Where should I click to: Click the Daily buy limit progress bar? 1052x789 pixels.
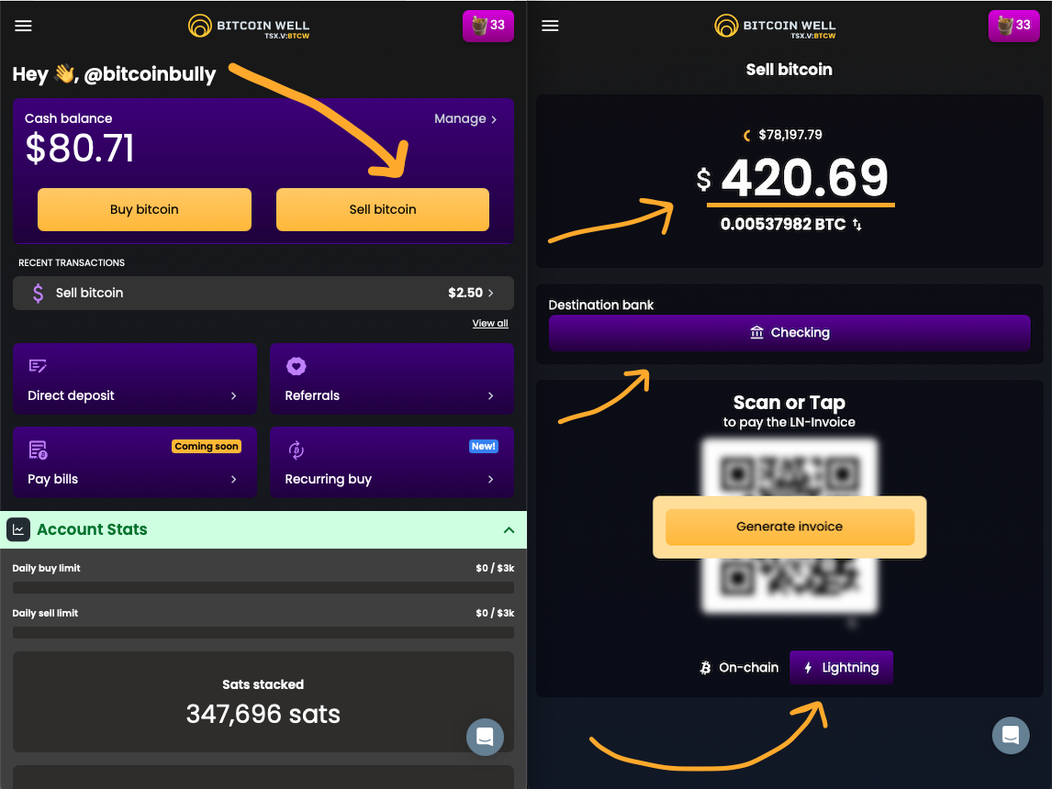point(263,588)
